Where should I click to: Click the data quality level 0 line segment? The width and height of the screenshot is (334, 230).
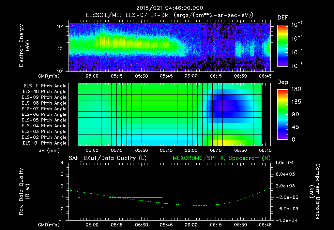coord(212,209)
